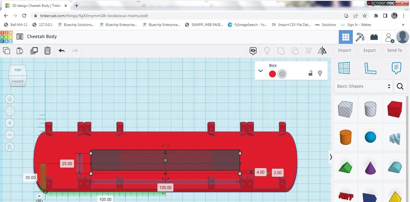Image resolution: width=410 pixels, height=202 pixels.
Task: Edit the 35.00 dimension value
Action: pyautogui.click(x=30, y=178)
